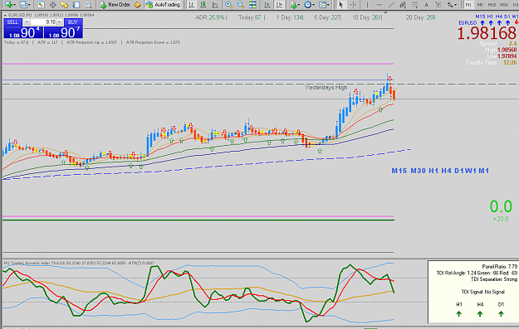Select the Text Label tool
This screenshot has height=329, width=519.
[438, 5]
